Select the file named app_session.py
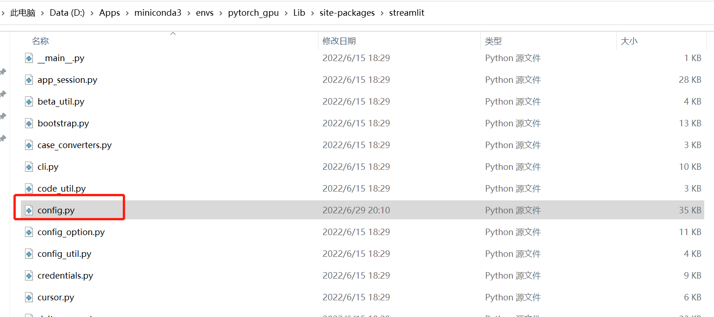Image resolution: width=714 pixels, height=317 pixels. (67, 80)
